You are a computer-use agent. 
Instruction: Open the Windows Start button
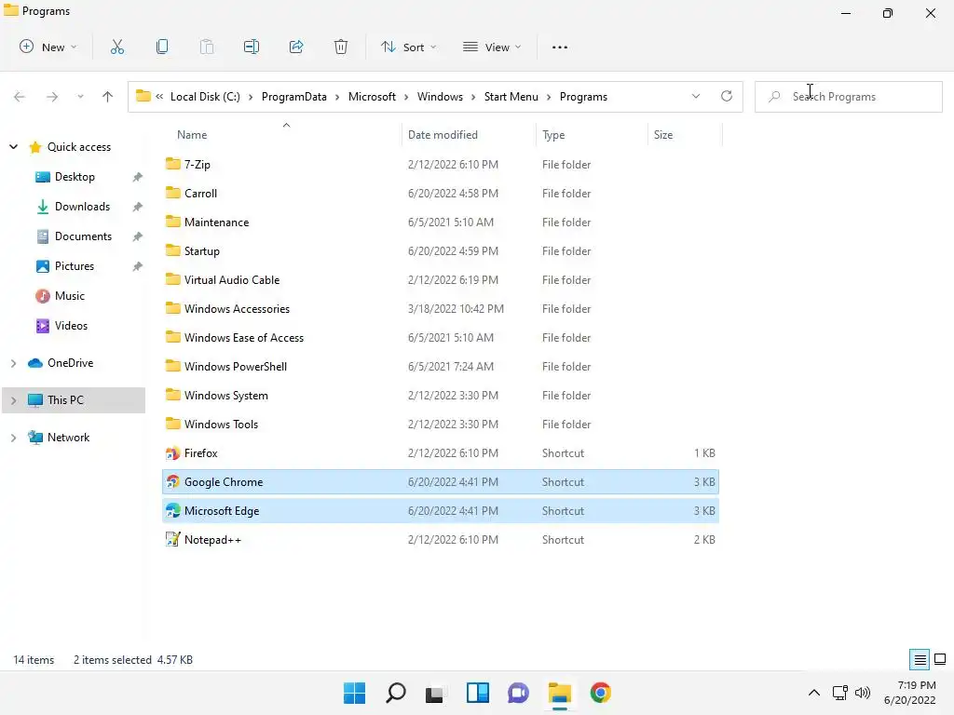[354, 693]
